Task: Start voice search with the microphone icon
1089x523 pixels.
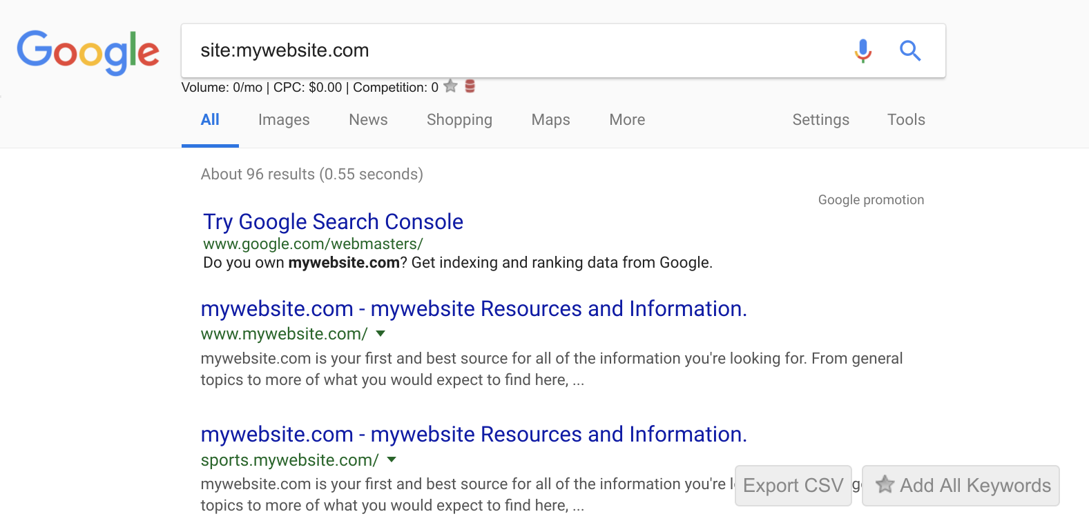Action: coord(862,50)
